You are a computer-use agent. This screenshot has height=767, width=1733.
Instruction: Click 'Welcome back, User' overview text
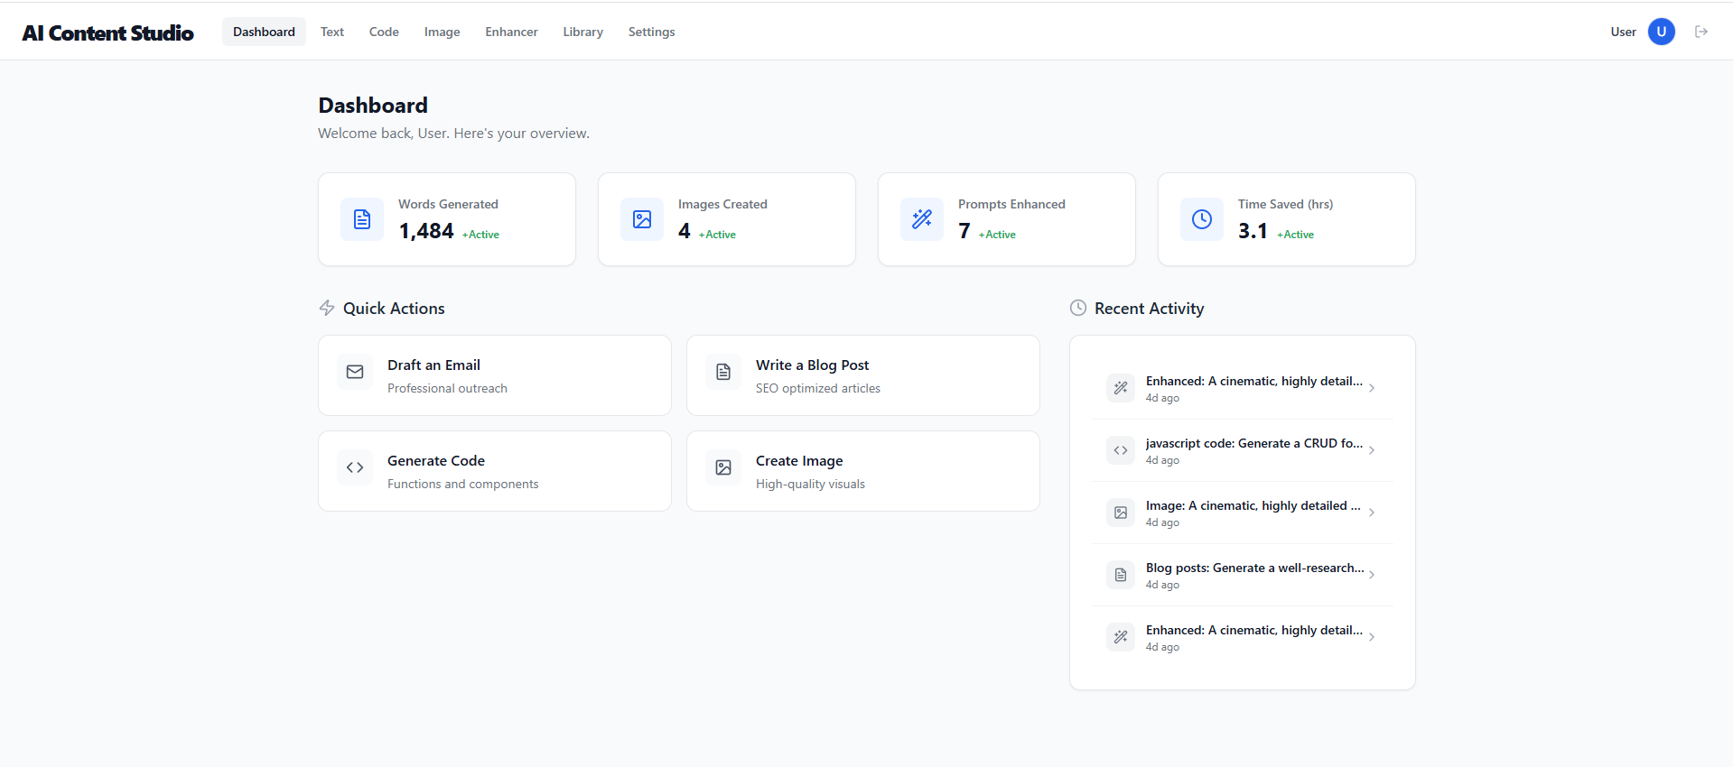(453, 134)
